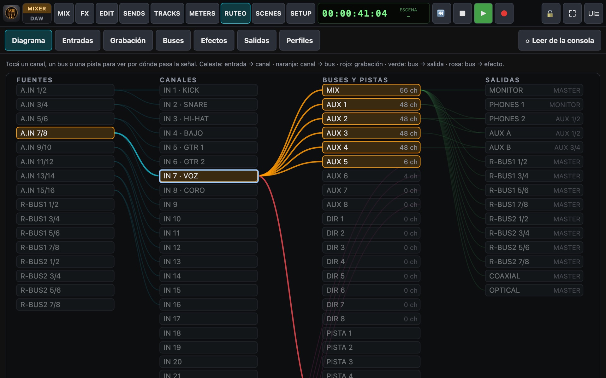Toggle the lock icon
The width and height of the screenshot is (606, 378).
click(550, 13)
